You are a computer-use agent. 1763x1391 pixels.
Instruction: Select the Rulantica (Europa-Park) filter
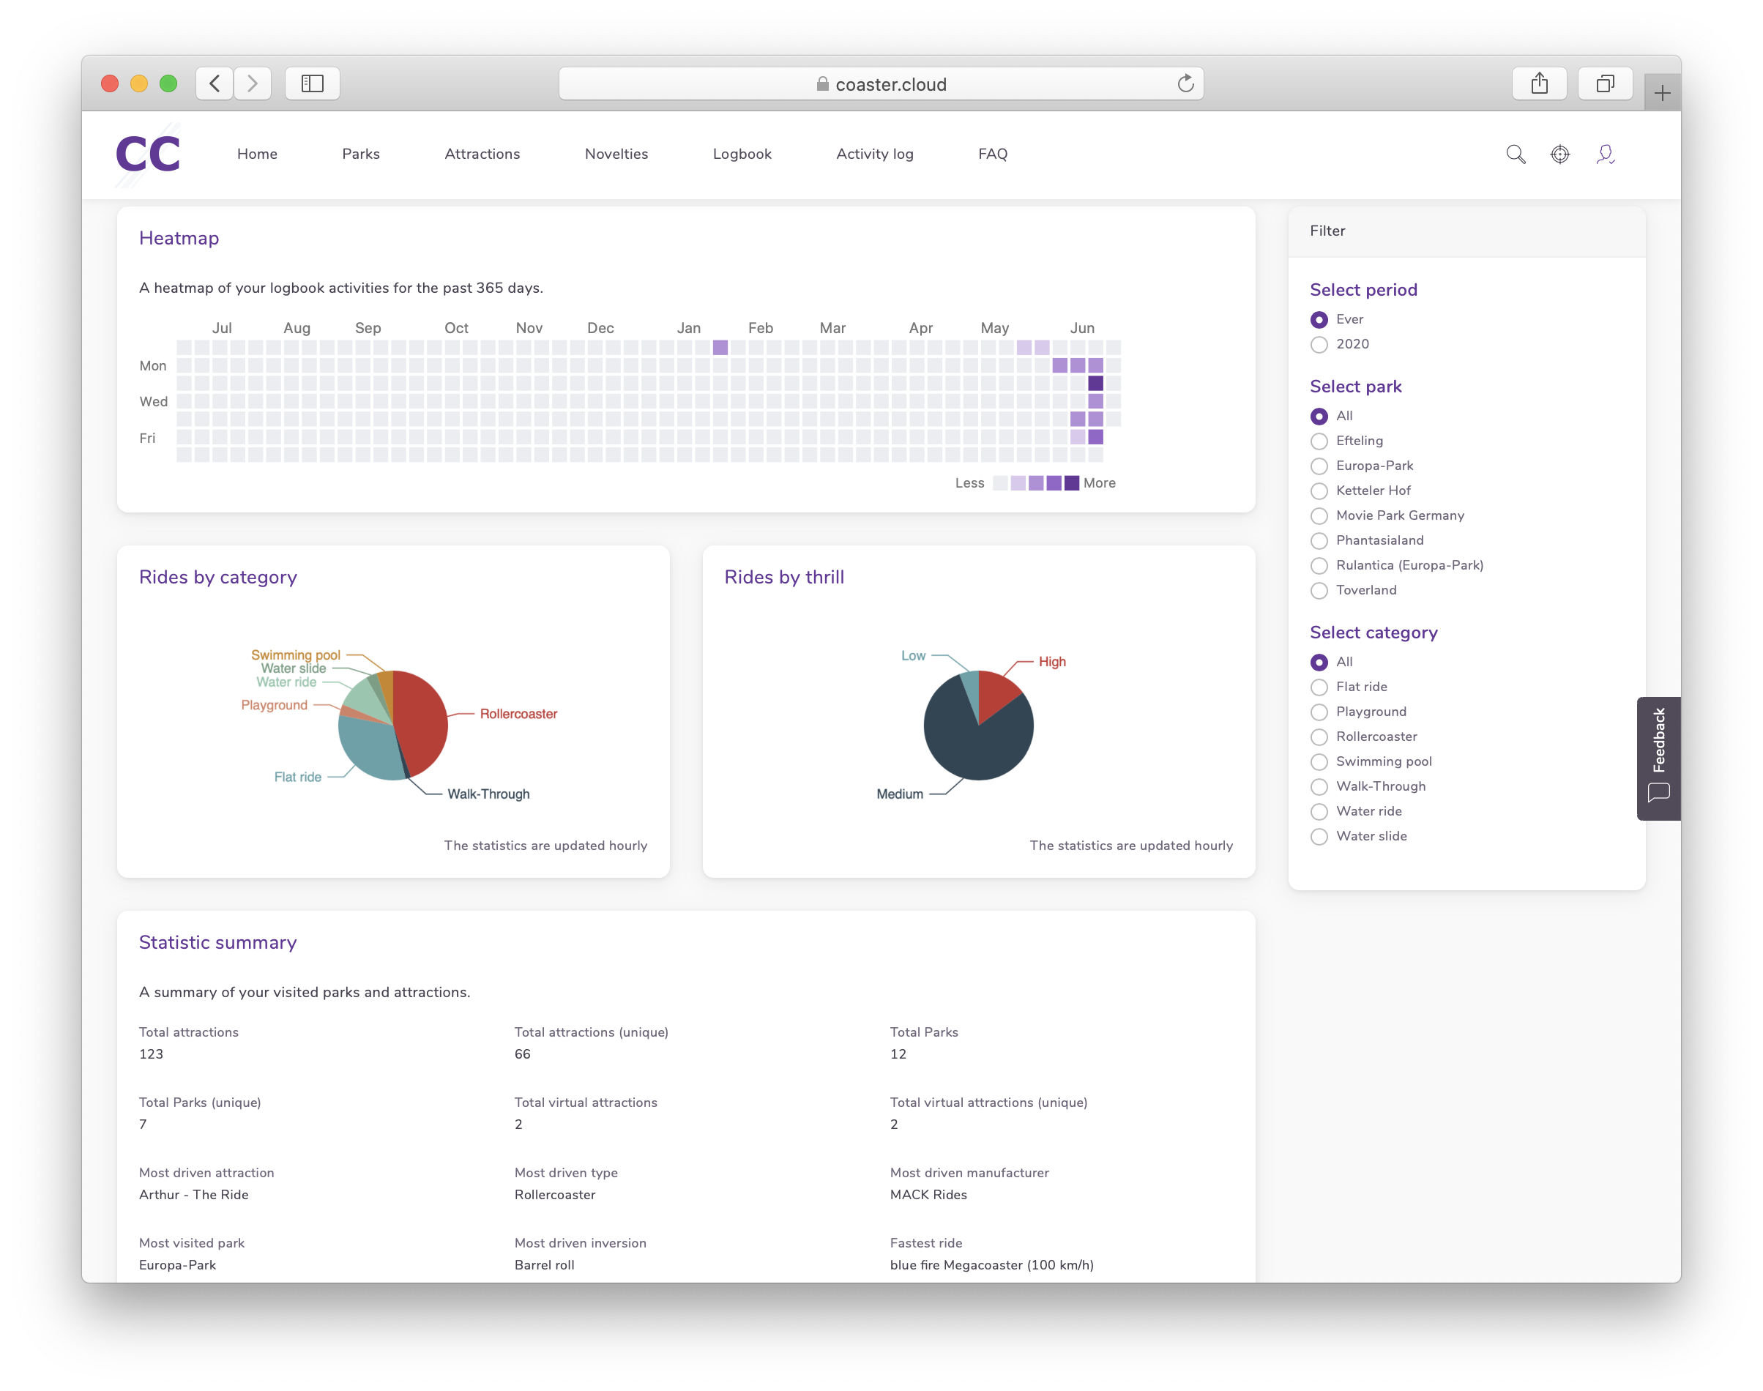tap(1319, 566)
